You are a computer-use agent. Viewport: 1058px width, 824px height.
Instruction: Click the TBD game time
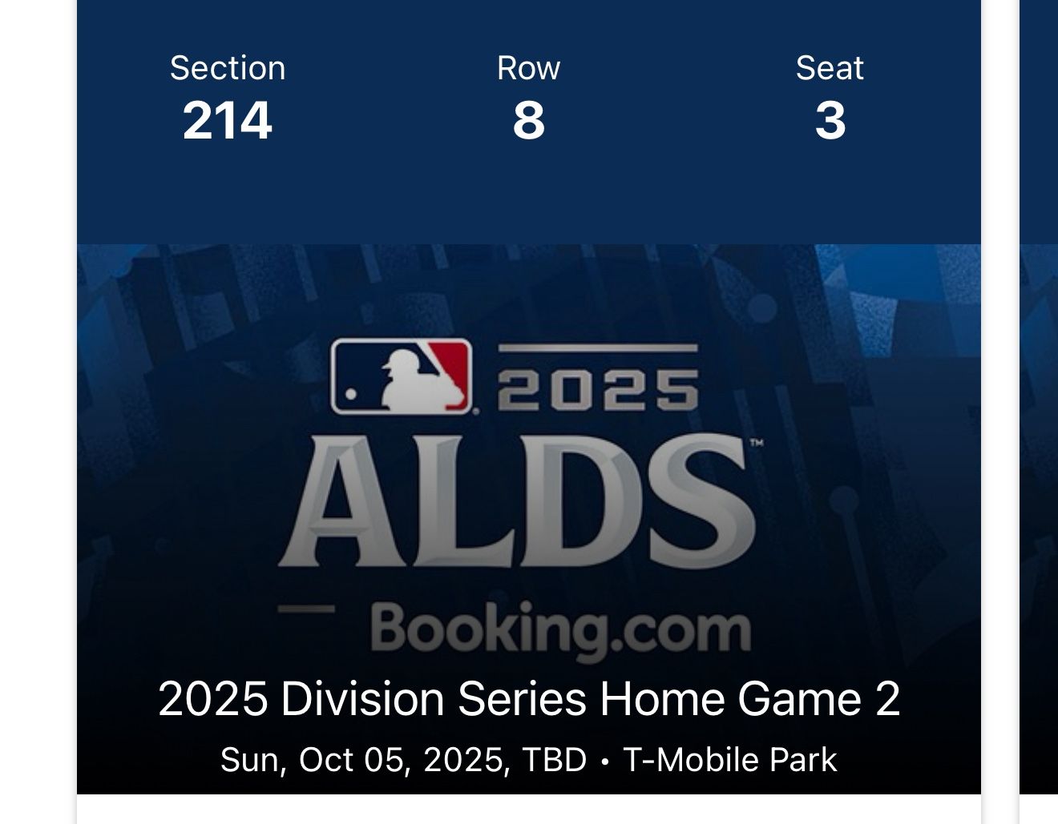[x=554, y=760]
